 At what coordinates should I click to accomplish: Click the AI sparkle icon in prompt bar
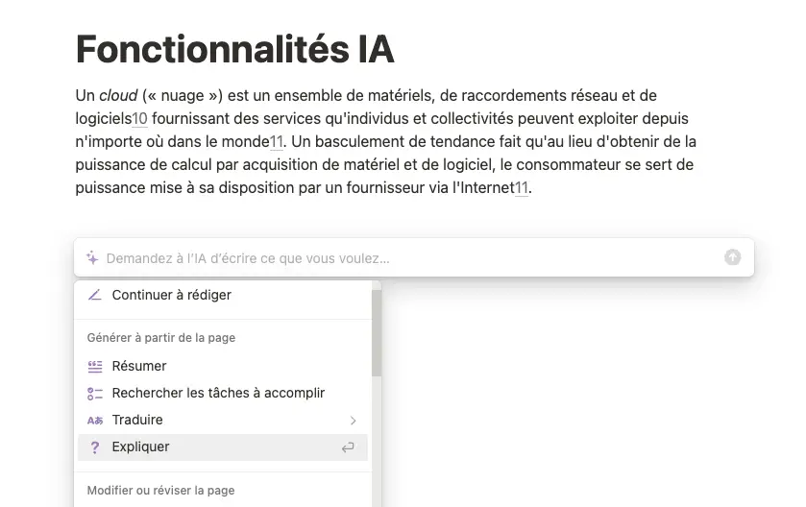92,257
